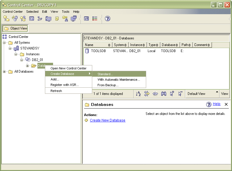Open Command Editor toolbar icon

32,19
